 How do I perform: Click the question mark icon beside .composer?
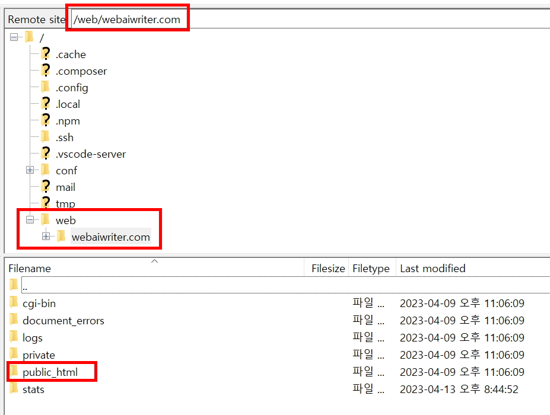click(46, 70)
